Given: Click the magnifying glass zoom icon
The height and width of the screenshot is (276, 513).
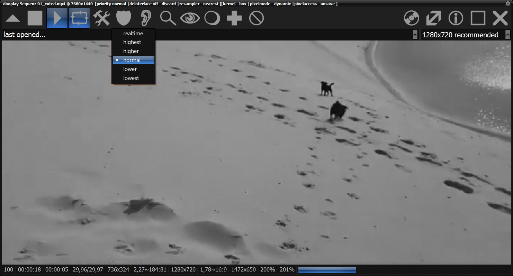Looking at the screenshot, I should pos(168,18).
